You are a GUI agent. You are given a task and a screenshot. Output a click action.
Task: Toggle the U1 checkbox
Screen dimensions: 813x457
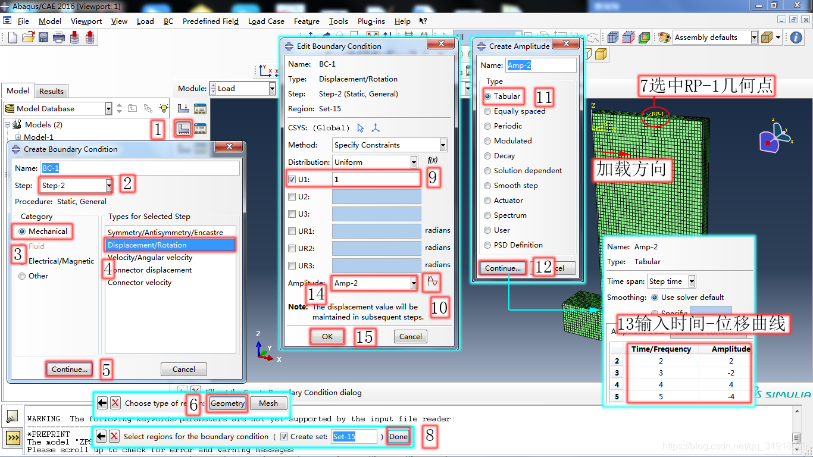(x=292, y=179)
